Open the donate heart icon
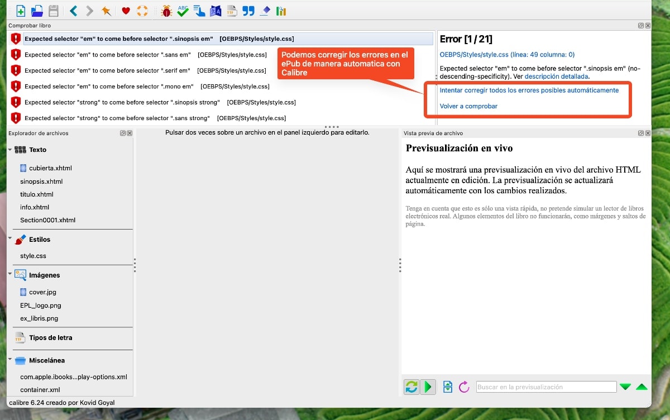 126,11
